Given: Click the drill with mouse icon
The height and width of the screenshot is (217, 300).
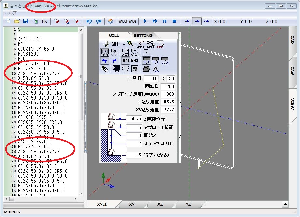Looking at the screenshot, I should tap(105, 69).
